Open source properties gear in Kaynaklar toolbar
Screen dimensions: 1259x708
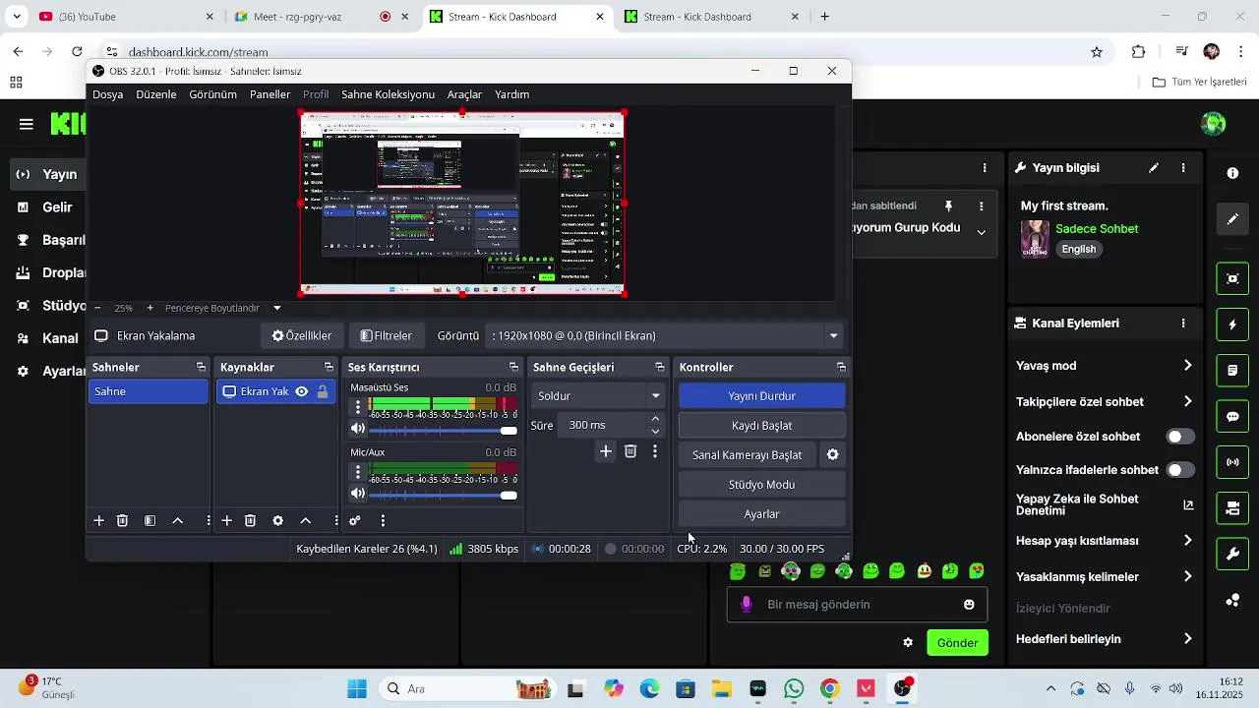pos(277,521)
